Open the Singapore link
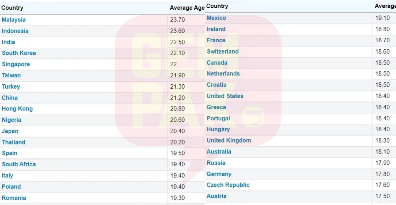This screenshot has height=205, width=396. click(16, 64)
